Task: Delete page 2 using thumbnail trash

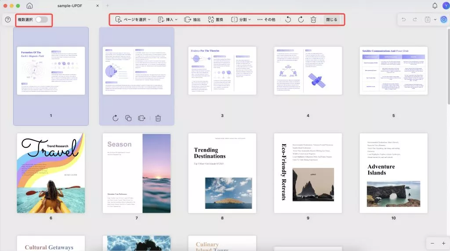Action: (158, 118)
